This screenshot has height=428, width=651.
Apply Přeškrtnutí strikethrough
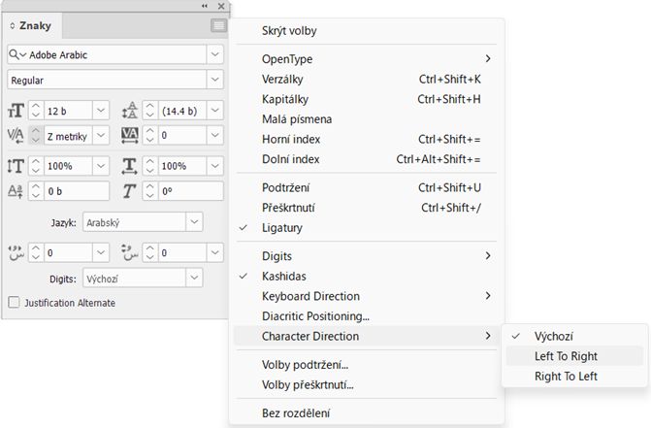(366, 208)
